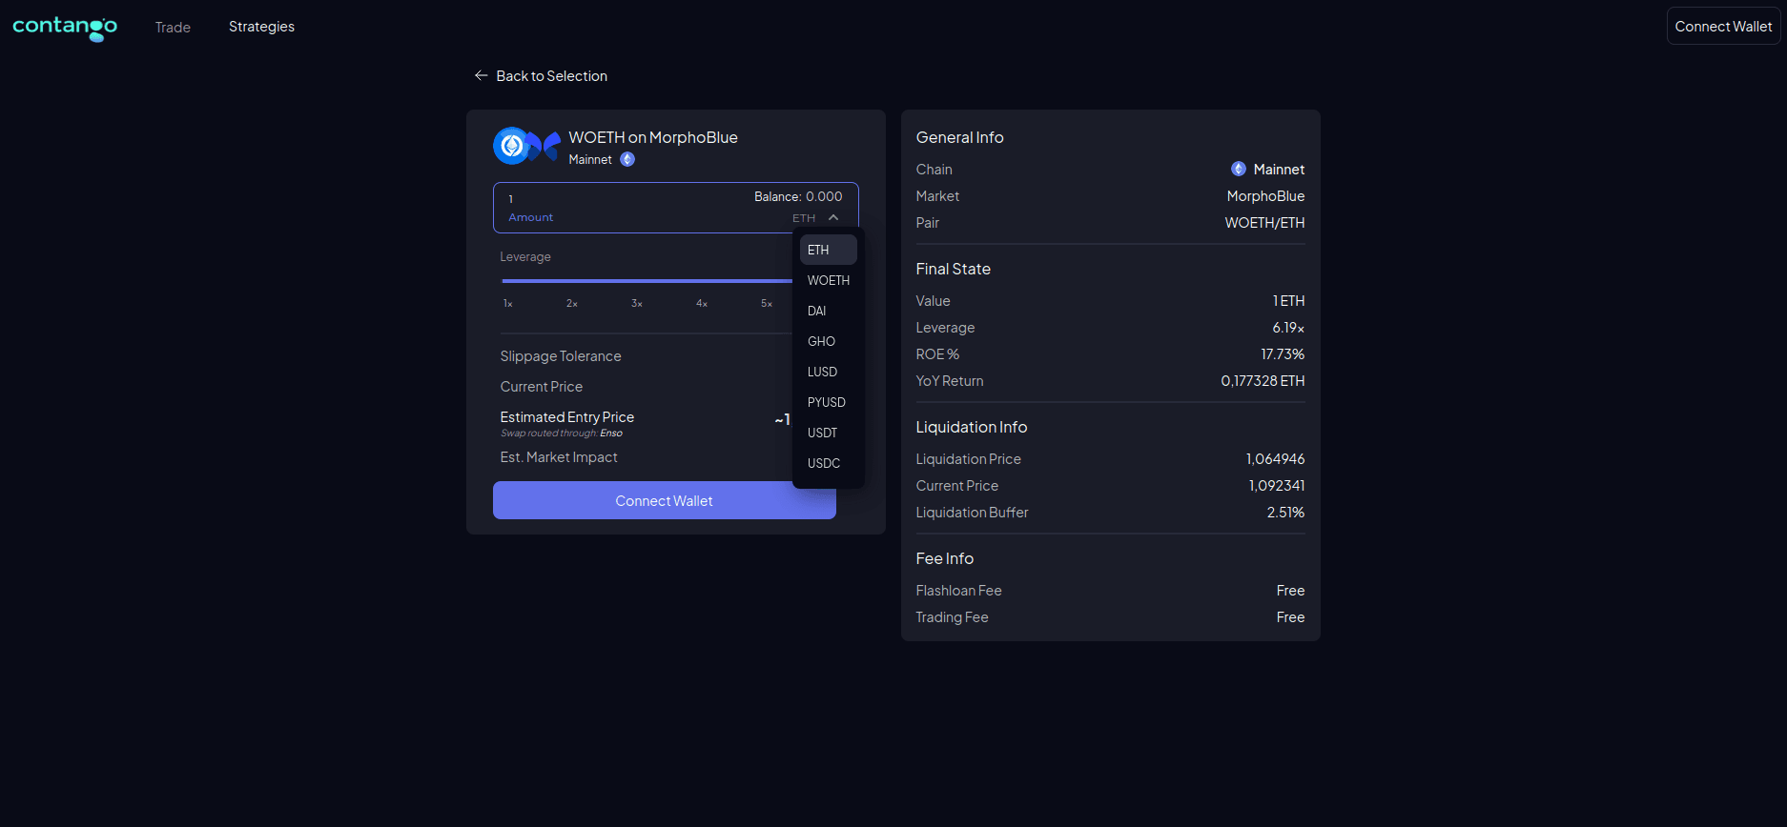Click the Leverage value 6.19x
The height and width of the screenshot is (827, 1787).
pyautogui.click(x=1288, y=328)
